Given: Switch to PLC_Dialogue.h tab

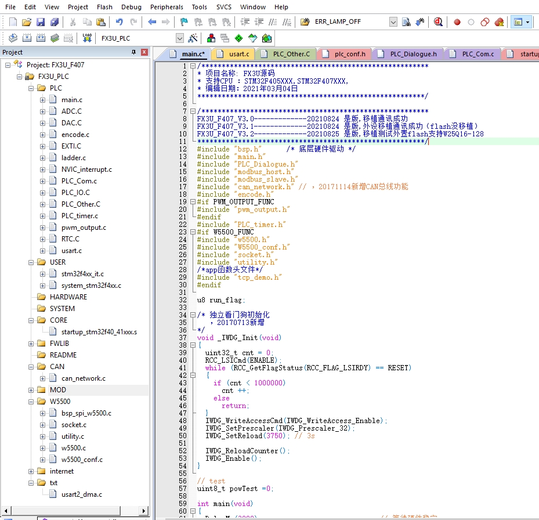Looking at the screenshot, I should point(408,54).
